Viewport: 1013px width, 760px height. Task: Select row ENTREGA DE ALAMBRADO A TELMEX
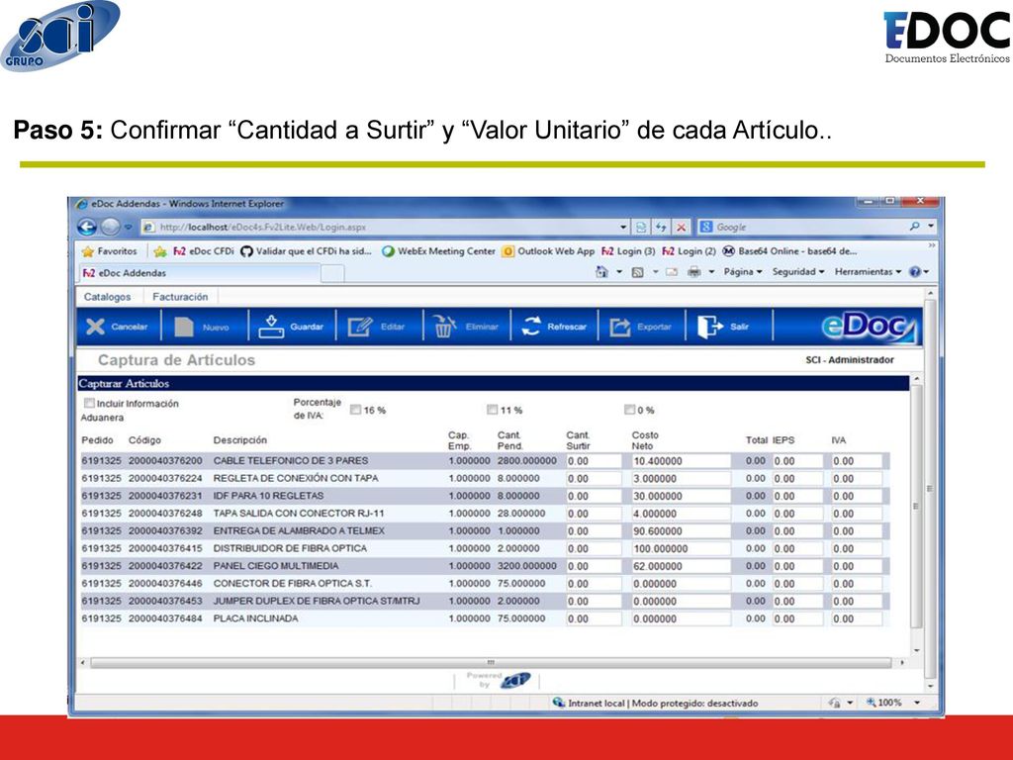pyautogui.click(x=483, y=530)
